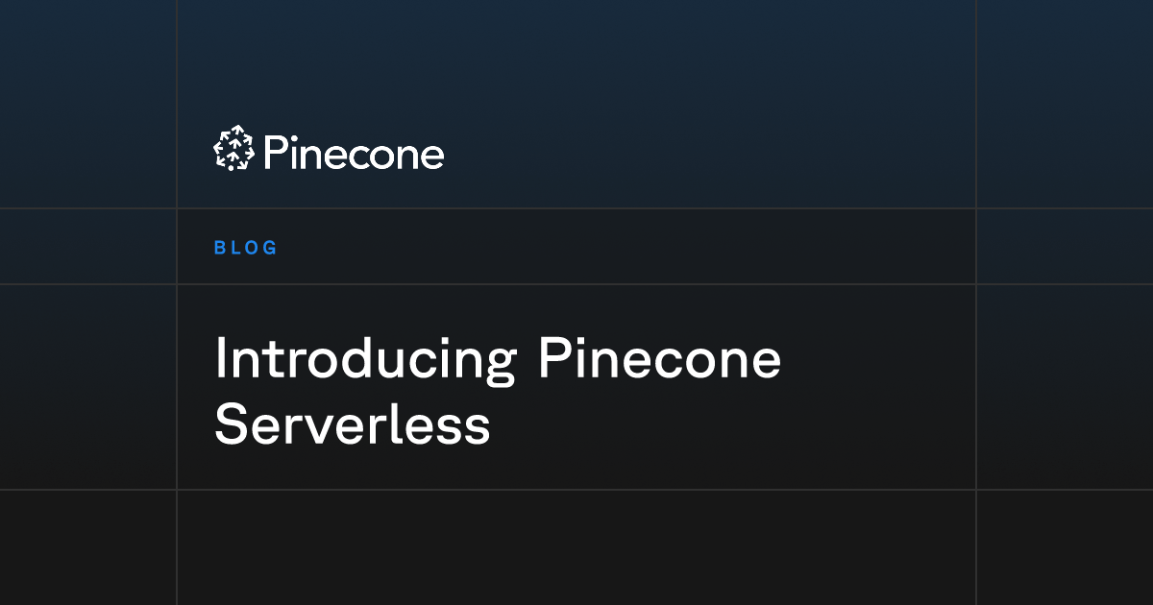Open the BLOG category label

point(245,248)
